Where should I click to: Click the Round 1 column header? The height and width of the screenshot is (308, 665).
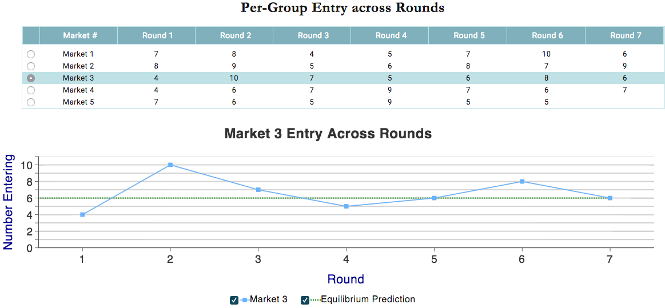157,35
